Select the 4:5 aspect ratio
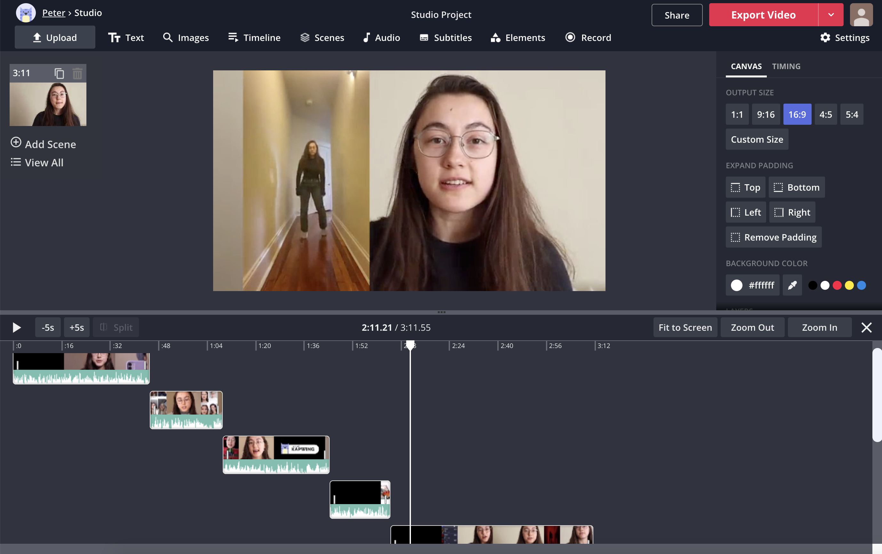This screenshot has width=882, height=554. (825, 114)
